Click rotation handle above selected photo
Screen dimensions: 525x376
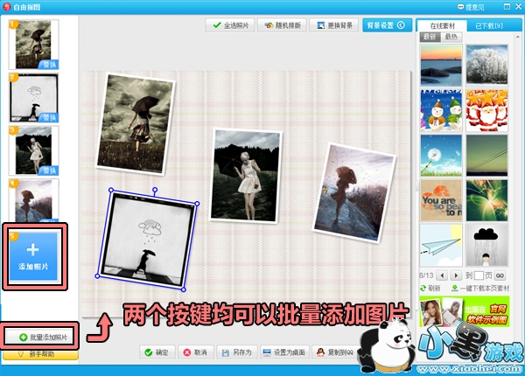tap(155, 190)
